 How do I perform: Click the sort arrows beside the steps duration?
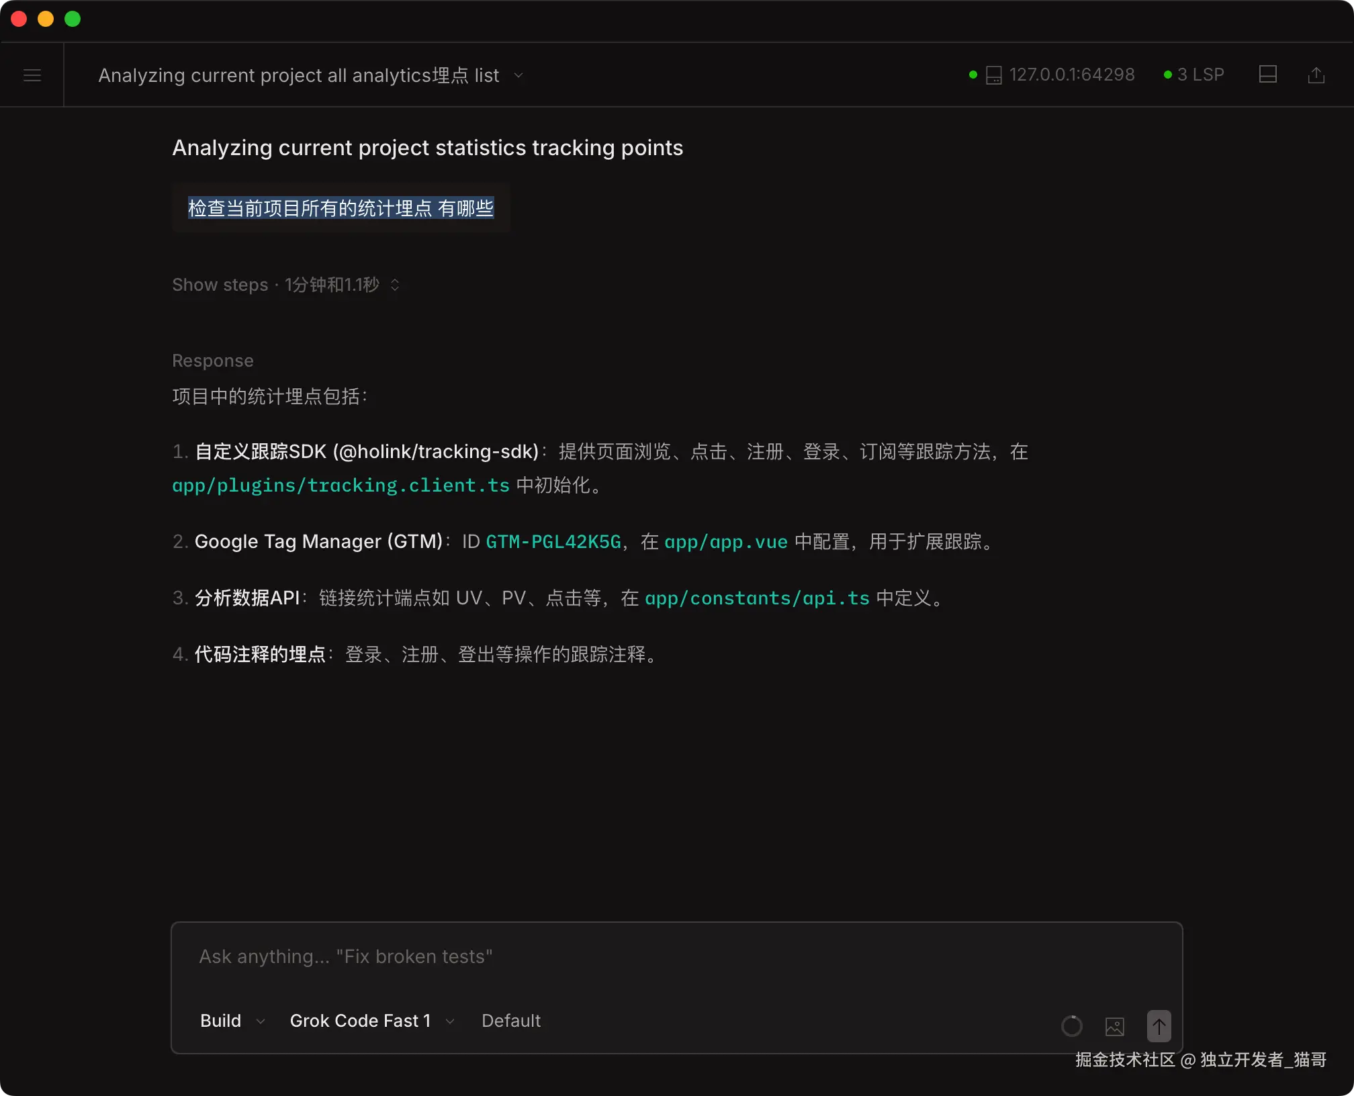(x=394, y=285)
